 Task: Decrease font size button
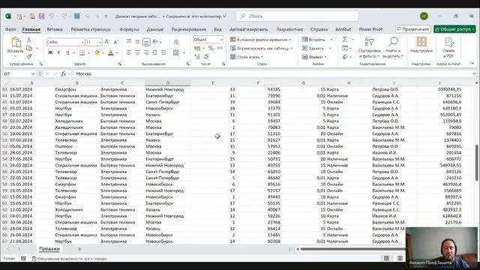point(115,42)
